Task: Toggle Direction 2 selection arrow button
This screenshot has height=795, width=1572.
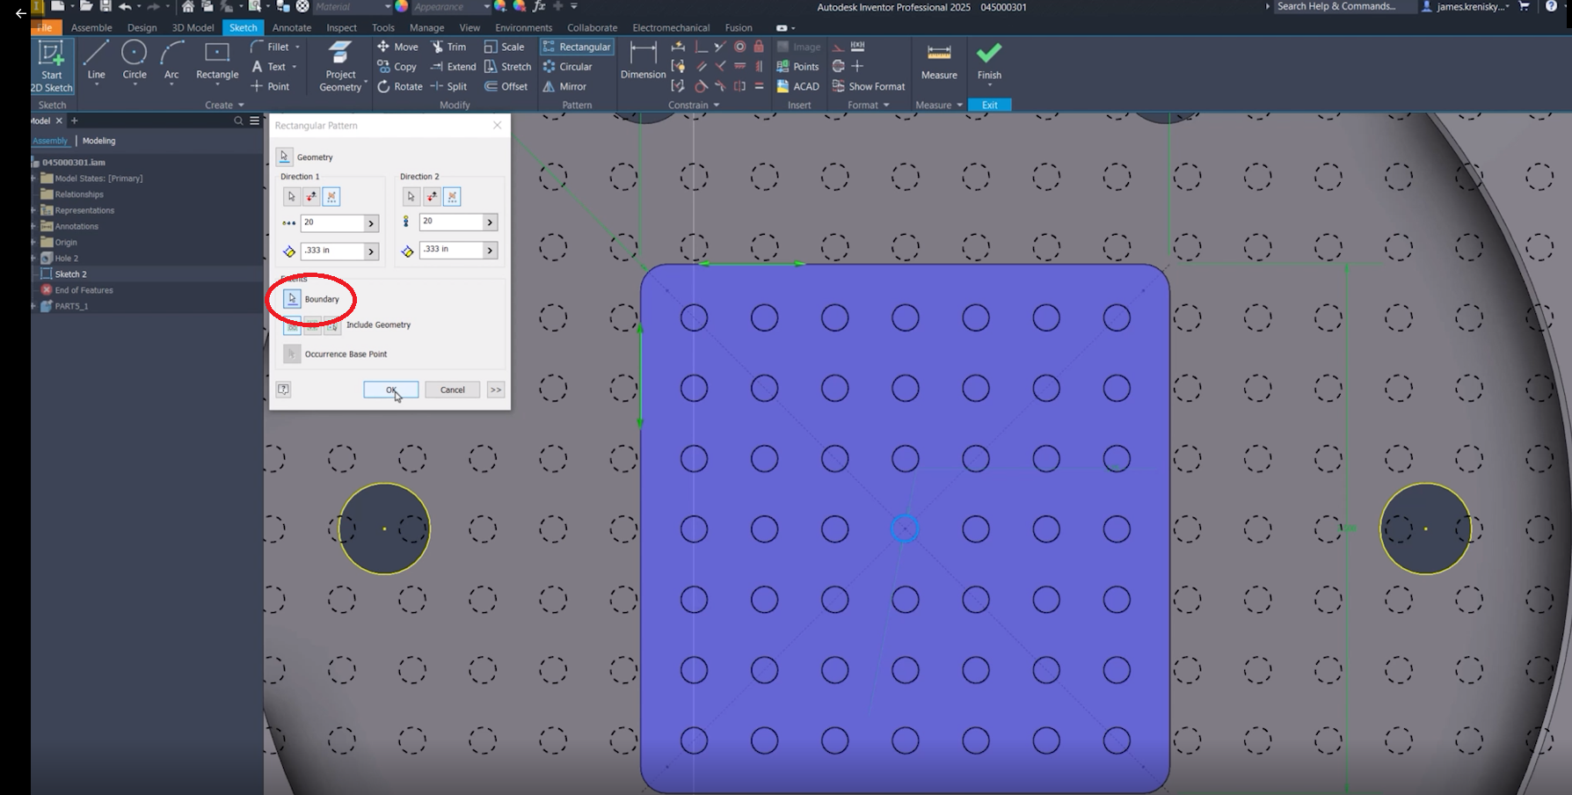Action: (411, 196)
